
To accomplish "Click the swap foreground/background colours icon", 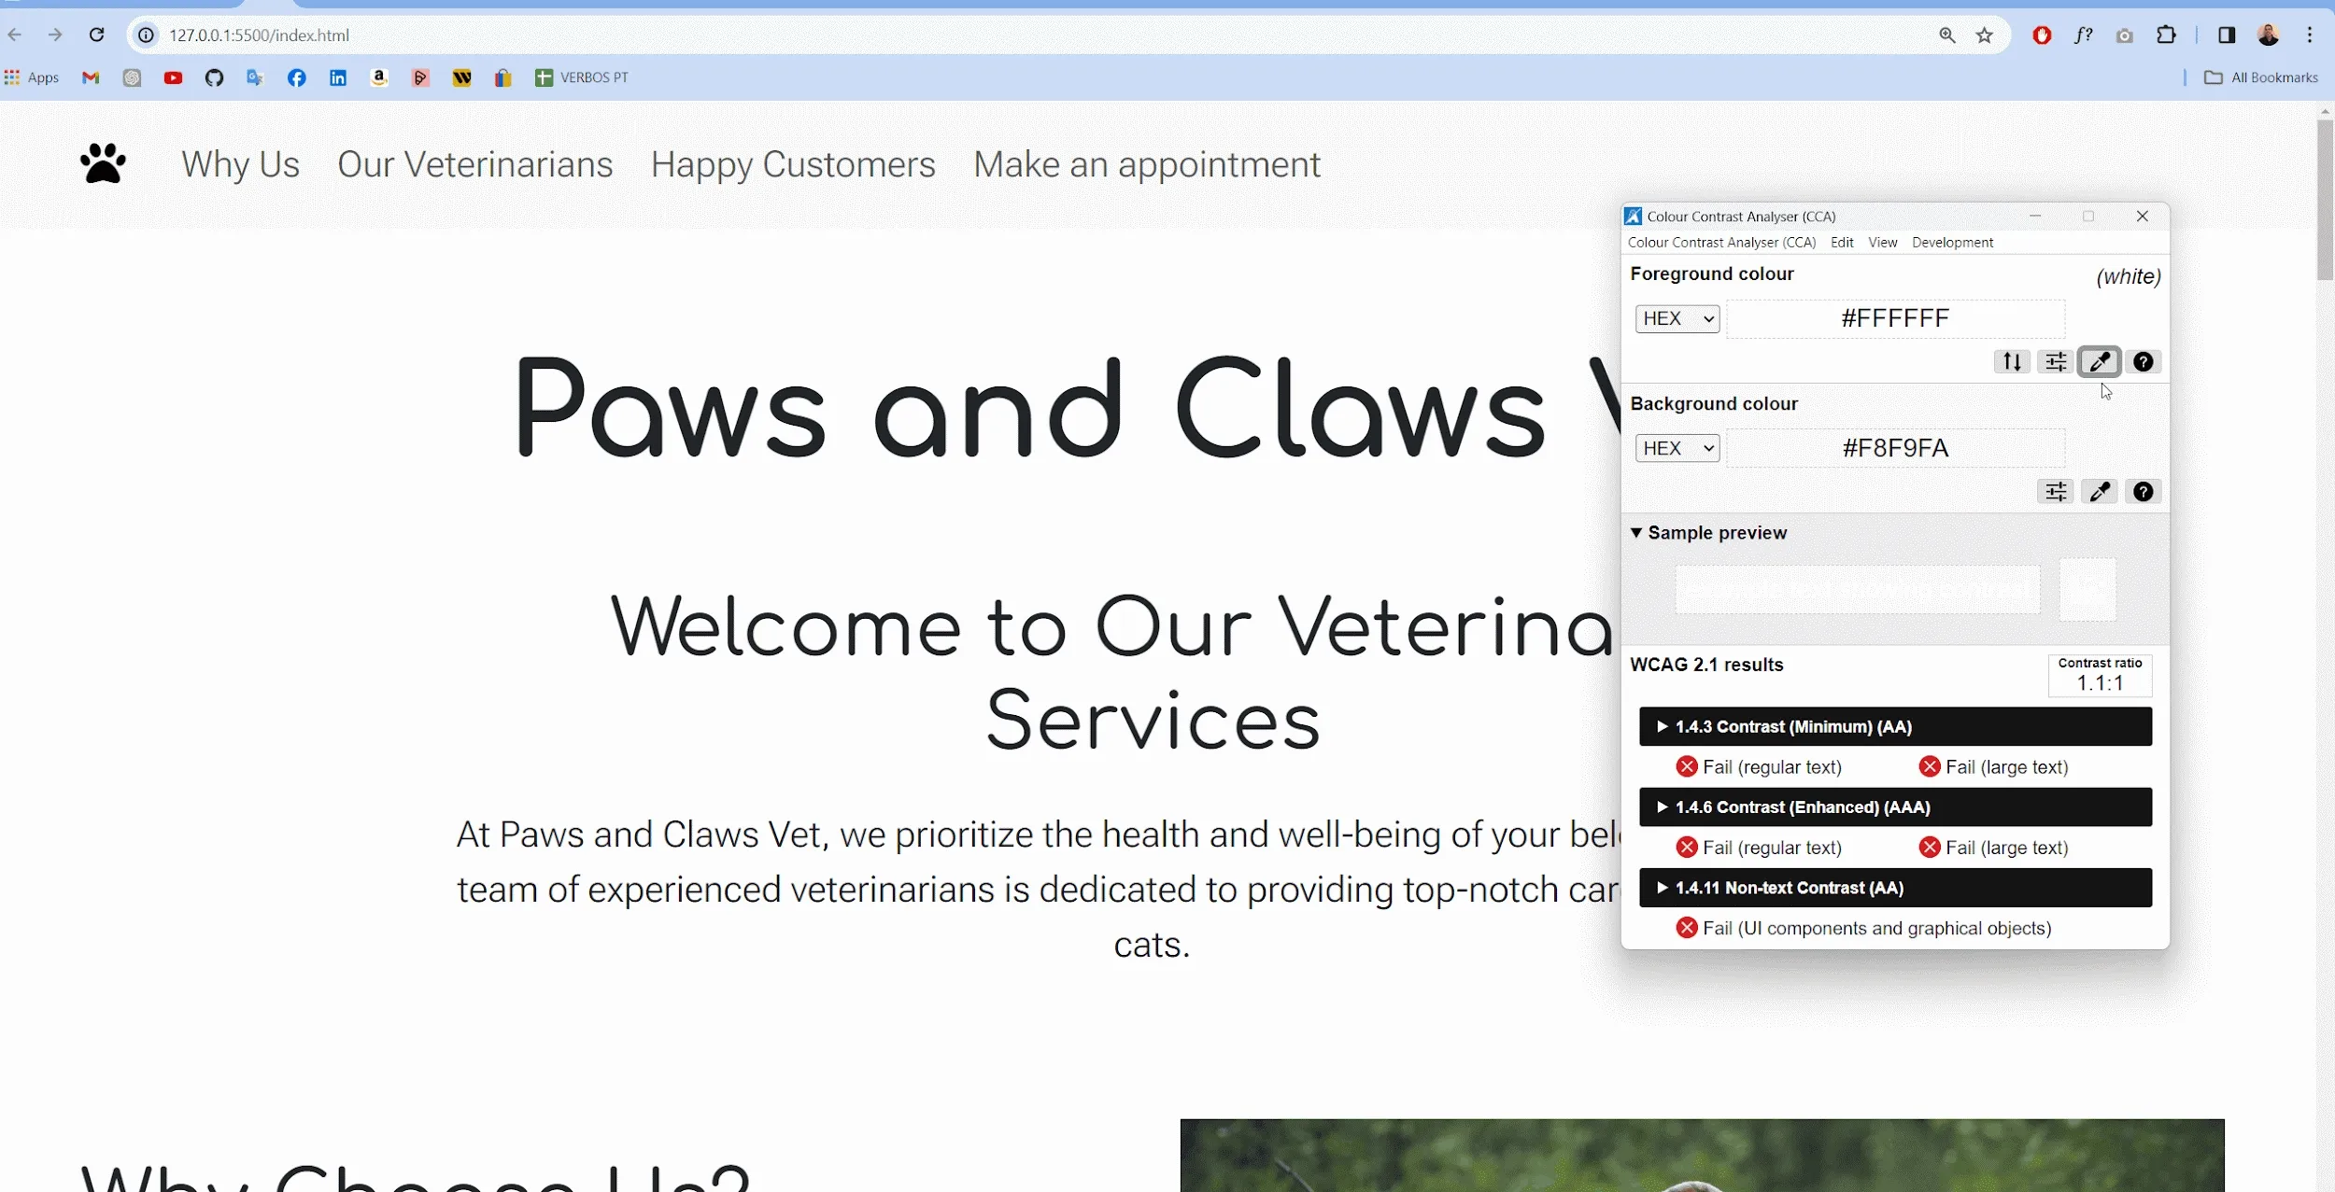I will (2011, 360).
